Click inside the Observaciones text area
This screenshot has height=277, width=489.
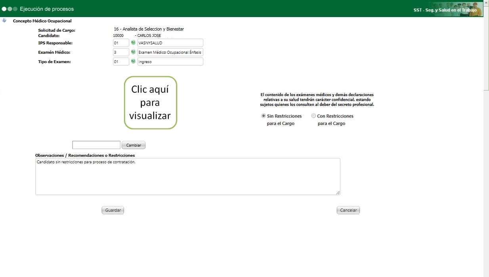(188, 177)
